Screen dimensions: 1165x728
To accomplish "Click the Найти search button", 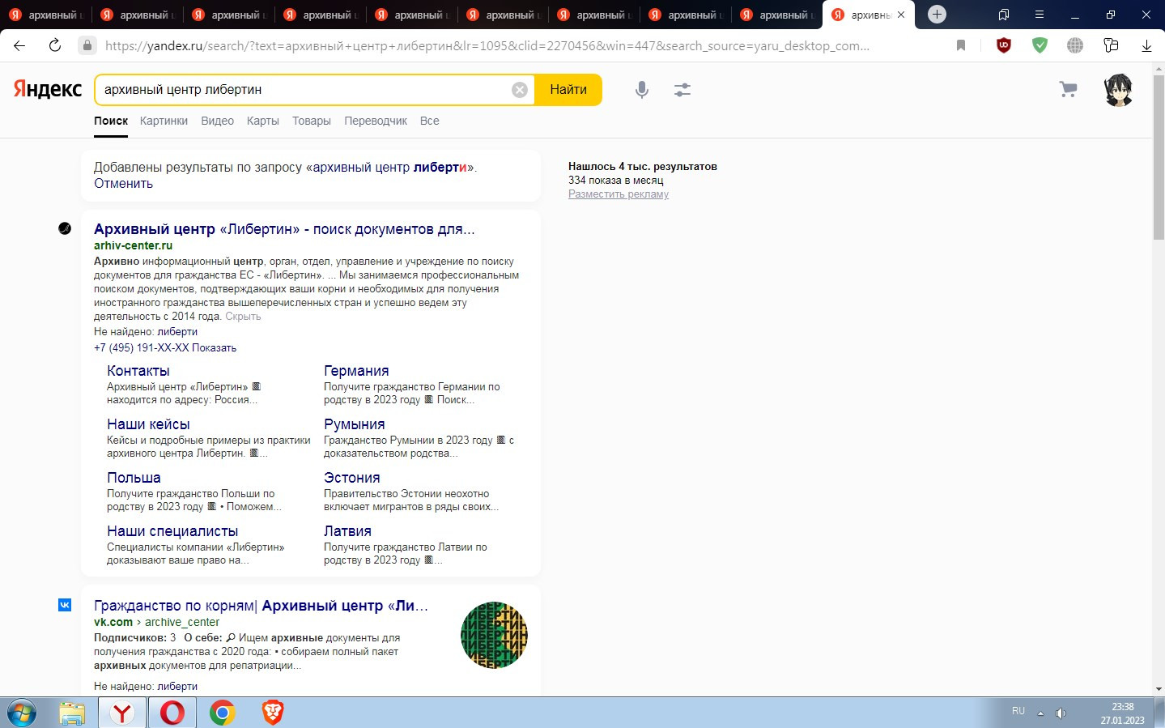I will (x=568, y=90).
